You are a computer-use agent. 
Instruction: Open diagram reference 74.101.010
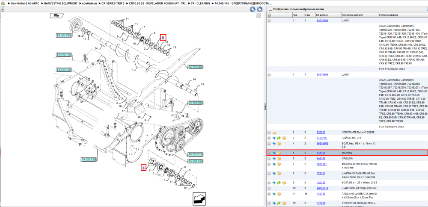pos(196,154)
